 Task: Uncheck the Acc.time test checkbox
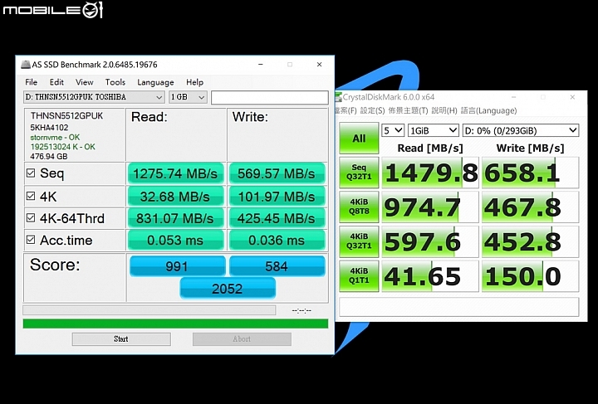[31, 240]
